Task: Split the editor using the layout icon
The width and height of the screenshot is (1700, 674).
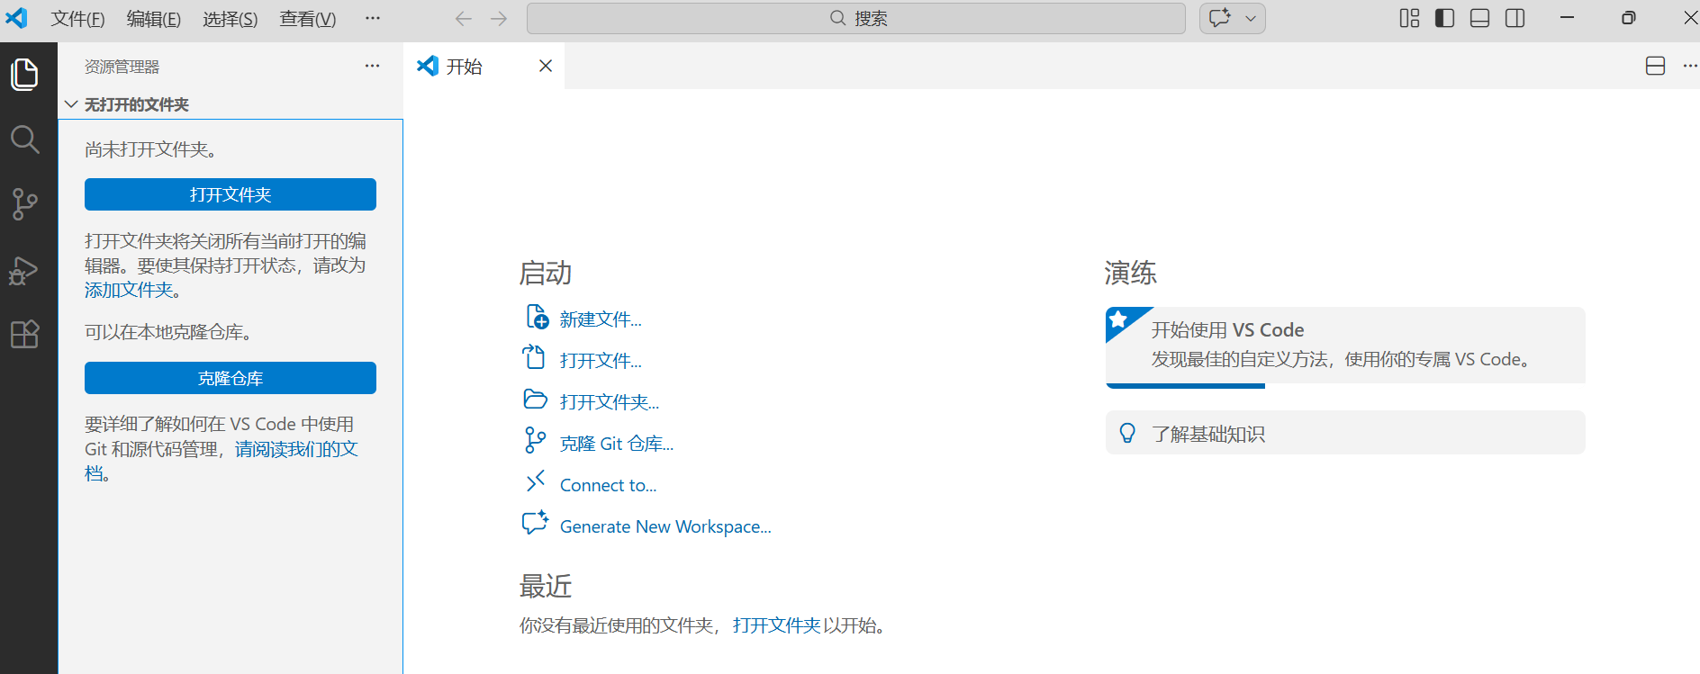Action: click(x=1655, y=66)
